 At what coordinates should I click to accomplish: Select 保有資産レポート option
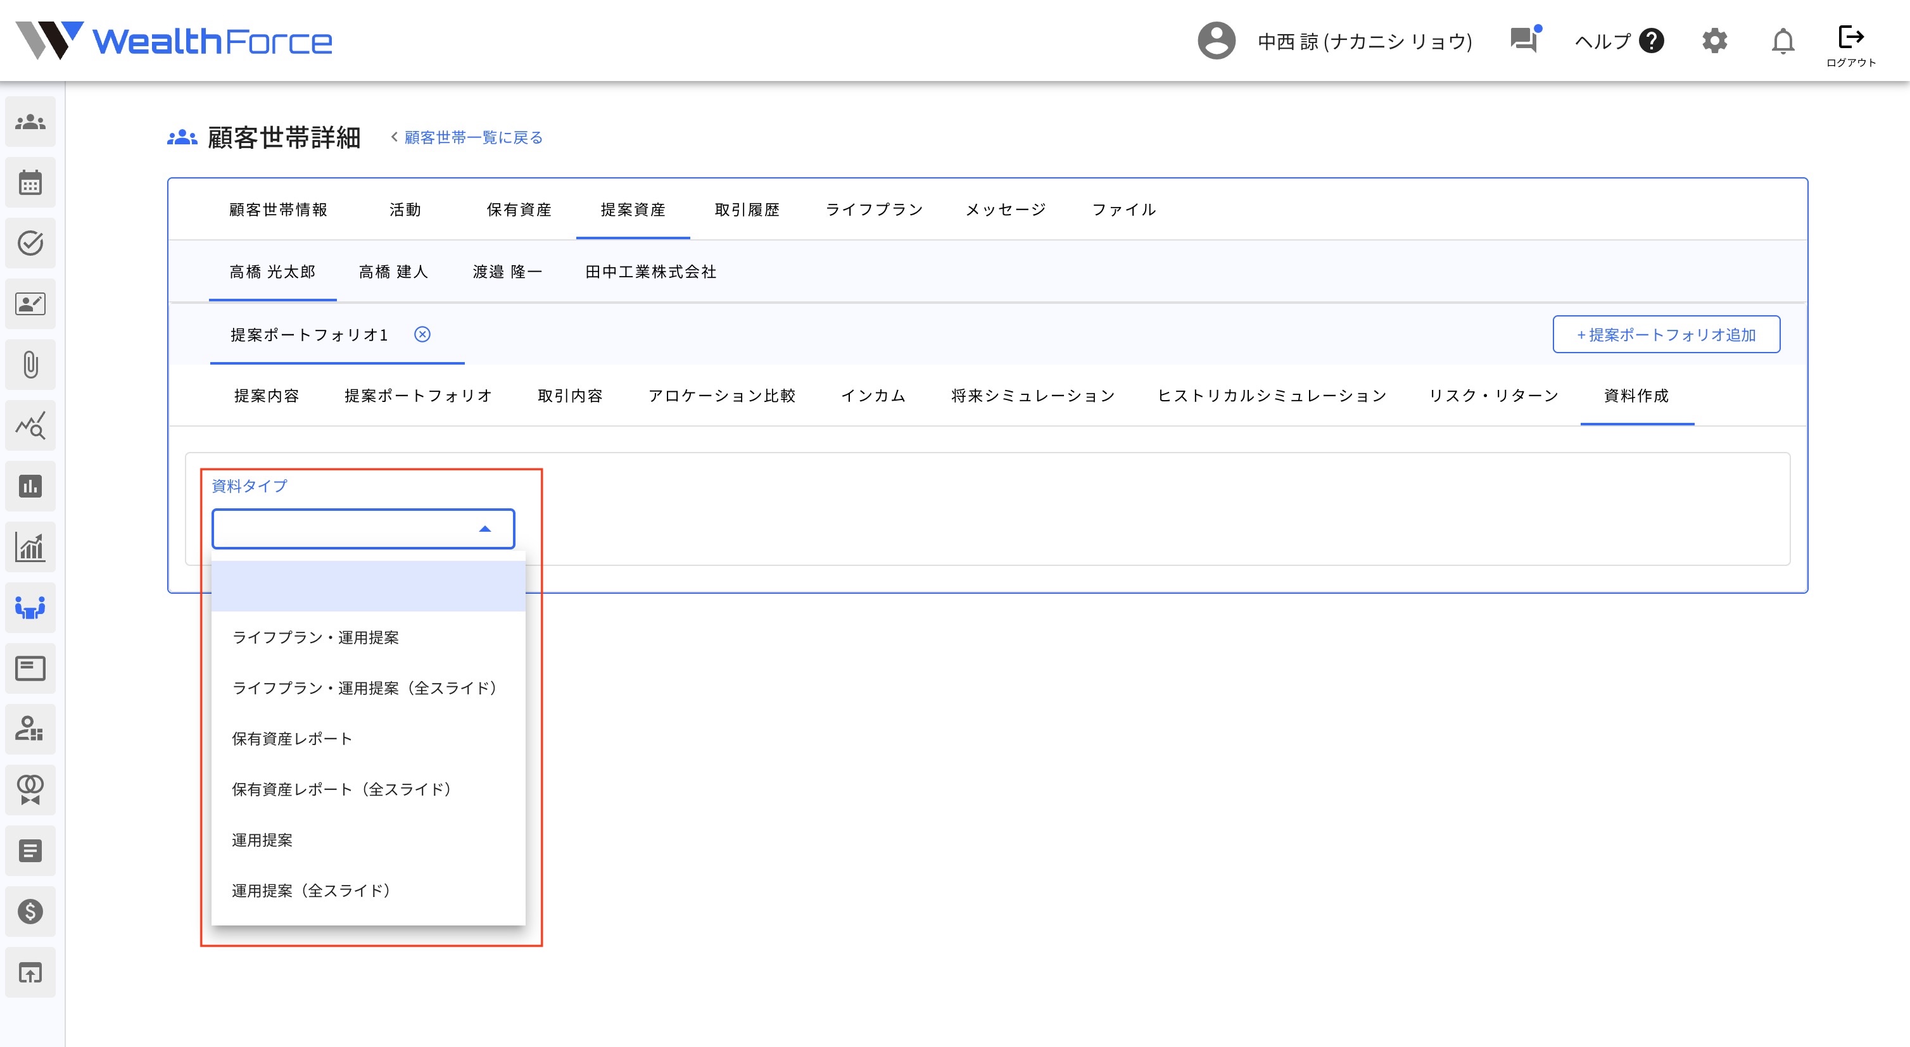368,739
